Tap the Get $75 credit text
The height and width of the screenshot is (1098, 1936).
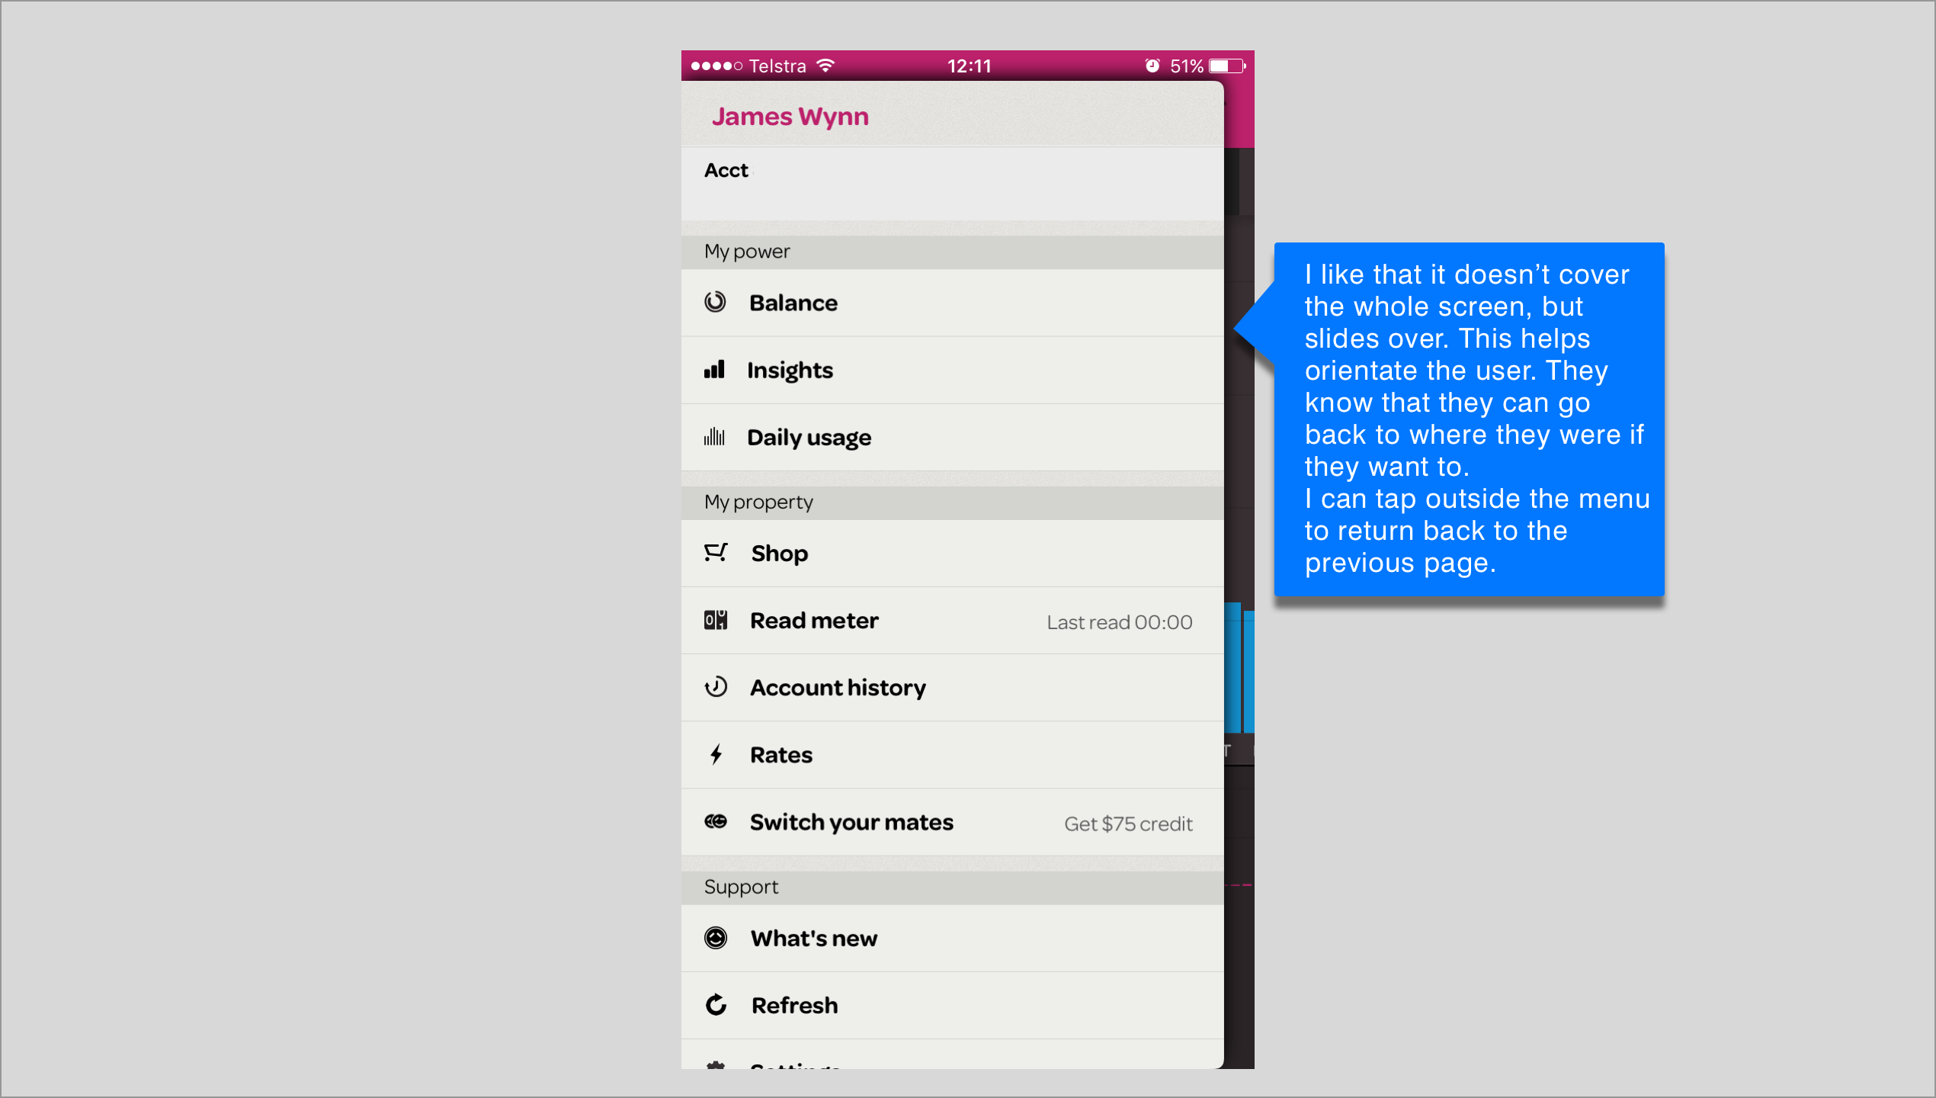[1128, 823]
